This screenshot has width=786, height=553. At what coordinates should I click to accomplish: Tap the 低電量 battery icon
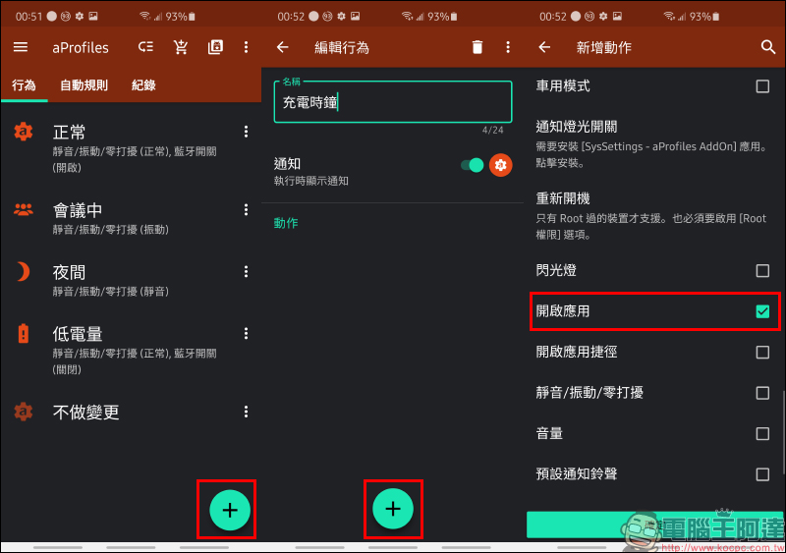click(x=24, y=333)
